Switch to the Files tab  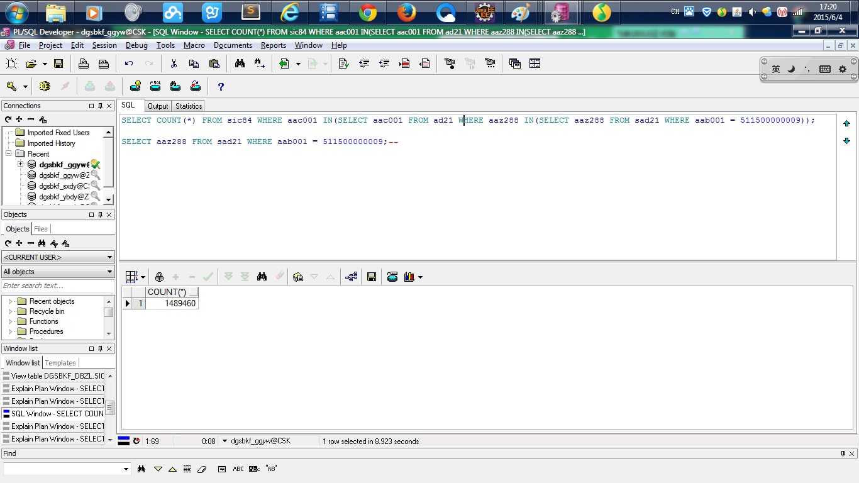click(41, 229)
